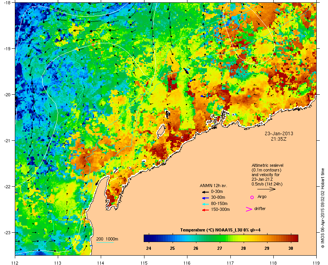Click the 'Argo' legend label
This screenshot has height=265, width=328.
(262, 197)
